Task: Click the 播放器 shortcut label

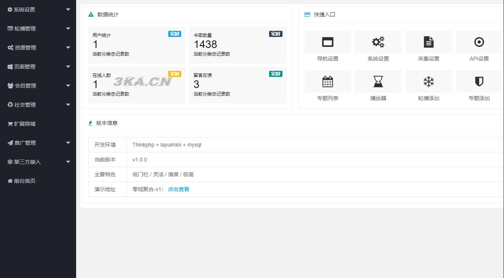Action: coord(378,98)
